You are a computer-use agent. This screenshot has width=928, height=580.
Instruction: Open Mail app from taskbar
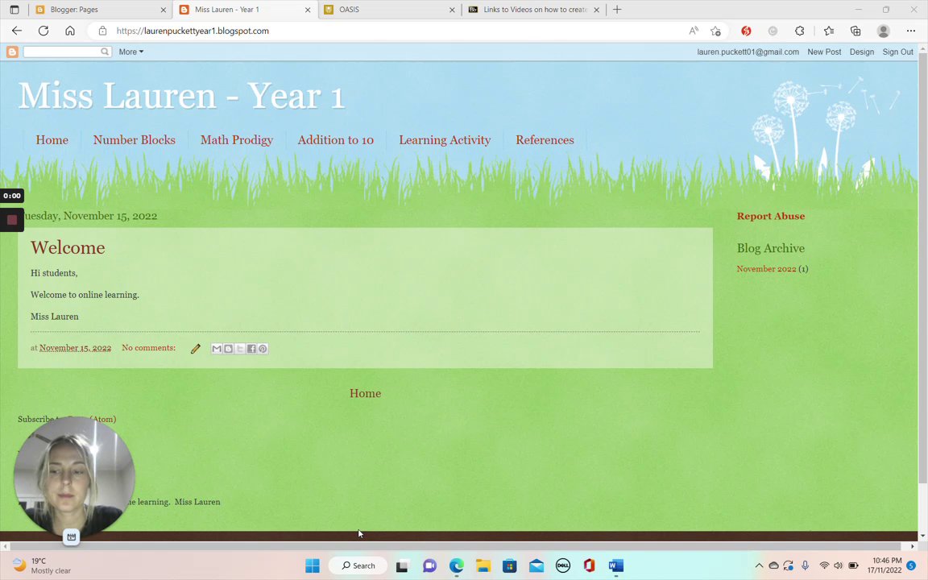pos(536,565)
